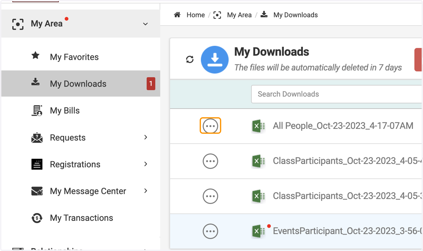Click My Downloads breadcrumb text

296,15
